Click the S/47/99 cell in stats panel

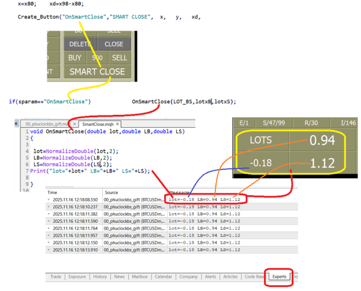pyautogui.click(x=274, y=123)
